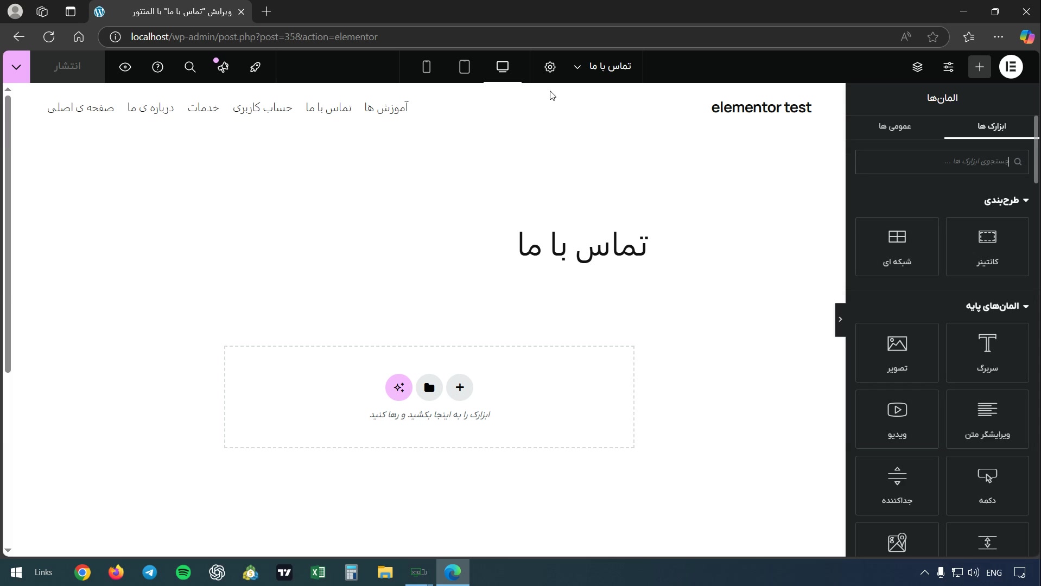The width and height of the screenshot is (1041, 586).
Task: Select the سربرگ heading widget
Action: pos(987,353)
